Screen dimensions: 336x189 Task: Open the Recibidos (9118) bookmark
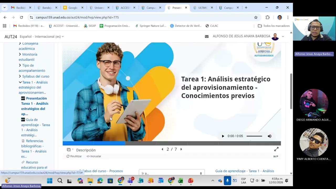coord(29,26)
